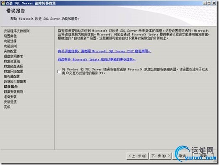Close the SQL Server setup window
This screenshot has width=219, height=165.
[214, 3]
